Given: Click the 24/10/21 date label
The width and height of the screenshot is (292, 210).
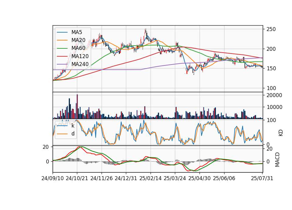Looking at the screenshot, I should (x=77, y=178).
